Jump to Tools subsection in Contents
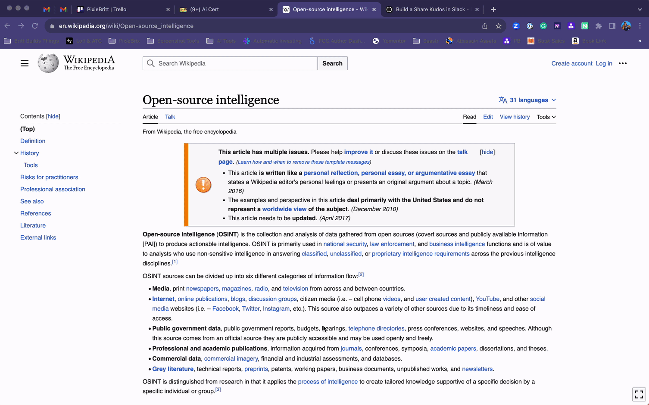 [x=31, y=165]
